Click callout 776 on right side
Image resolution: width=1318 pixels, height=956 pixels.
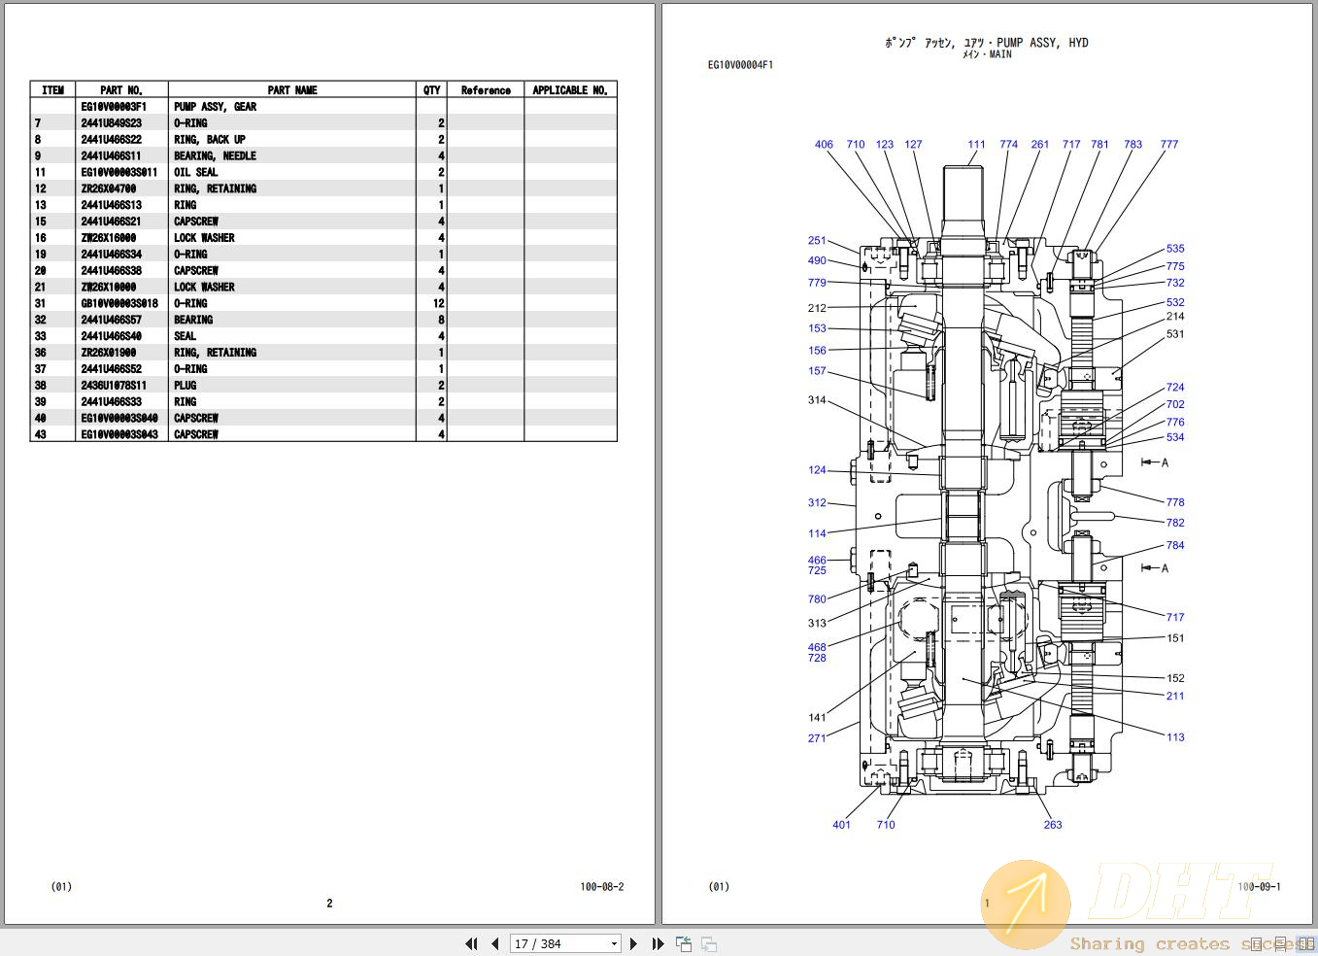[x=1175, y=423]
